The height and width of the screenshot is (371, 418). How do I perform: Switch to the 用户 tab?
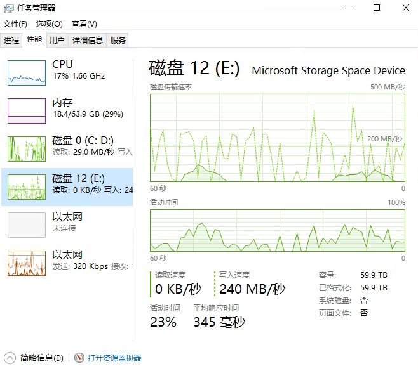[57, 40]
